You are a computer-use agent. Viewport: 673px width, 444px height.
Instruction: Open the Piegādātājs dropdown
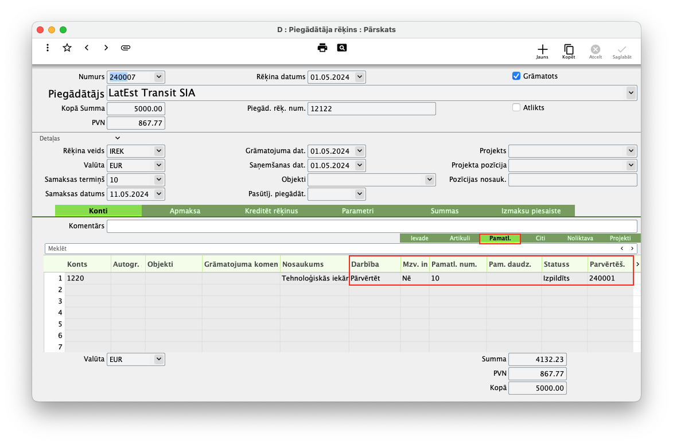point(631,92)
